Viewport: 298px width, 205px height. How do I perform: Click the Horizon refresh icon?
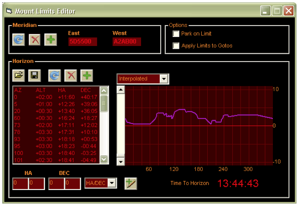[x=55, y=76]
